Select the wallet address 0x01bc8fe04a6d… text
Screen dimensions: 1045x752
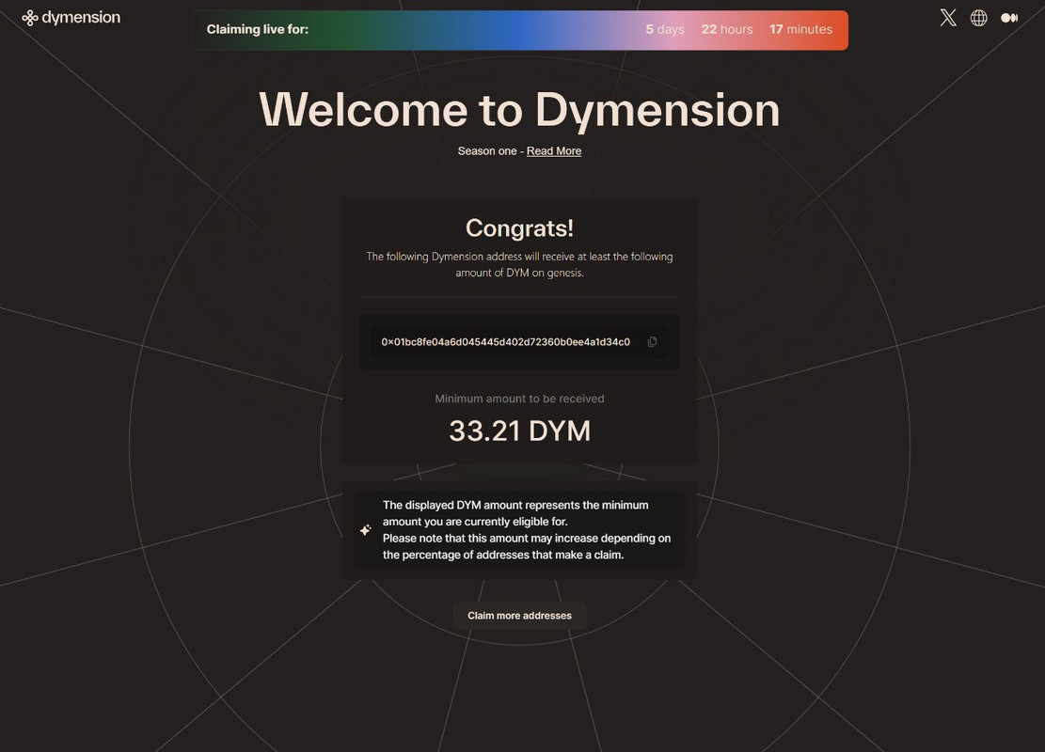505,342
